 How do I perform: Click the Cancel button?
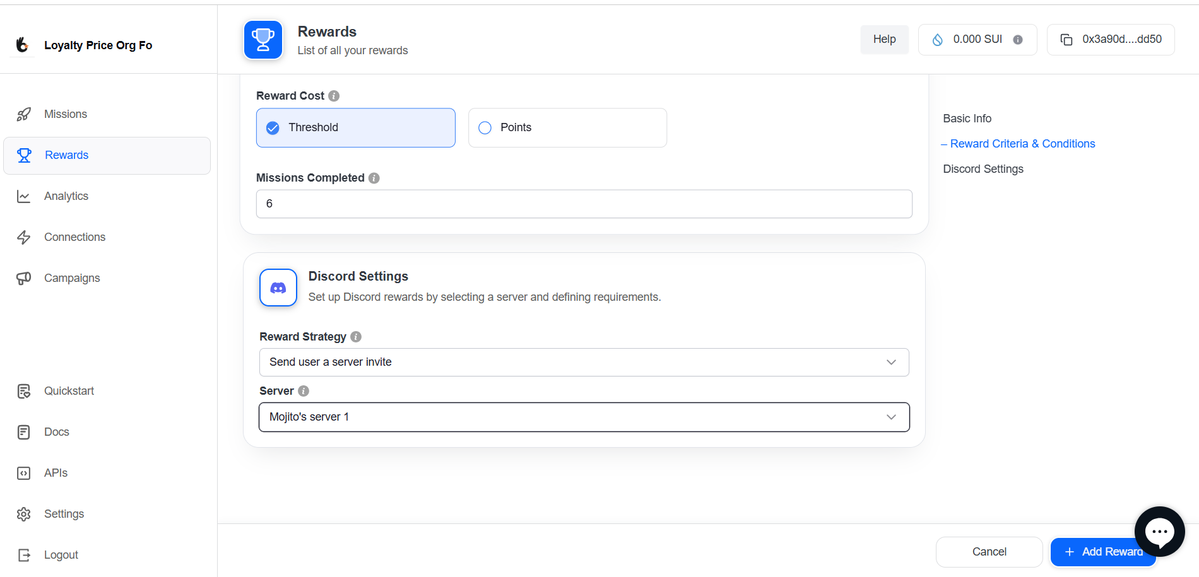[x=989, y=552]
